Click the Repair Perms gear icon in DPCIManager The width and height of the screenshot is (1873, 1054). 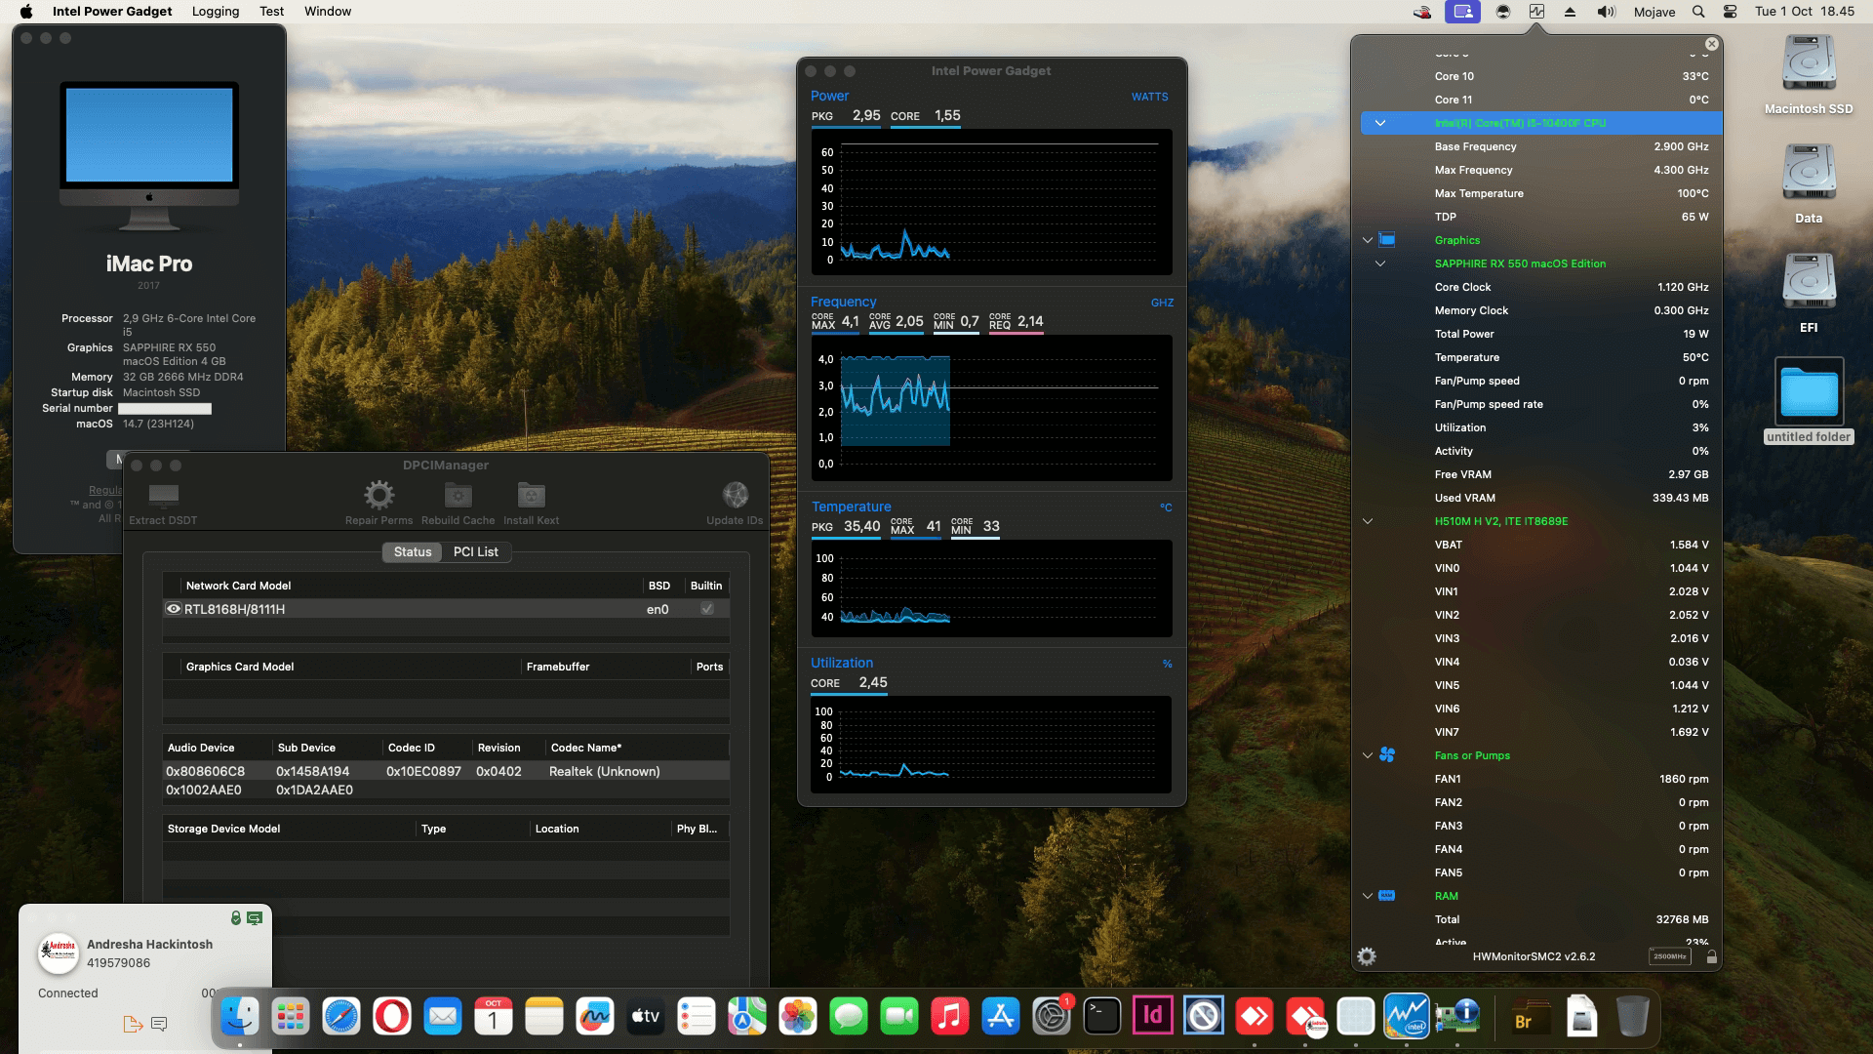point(379,495)
